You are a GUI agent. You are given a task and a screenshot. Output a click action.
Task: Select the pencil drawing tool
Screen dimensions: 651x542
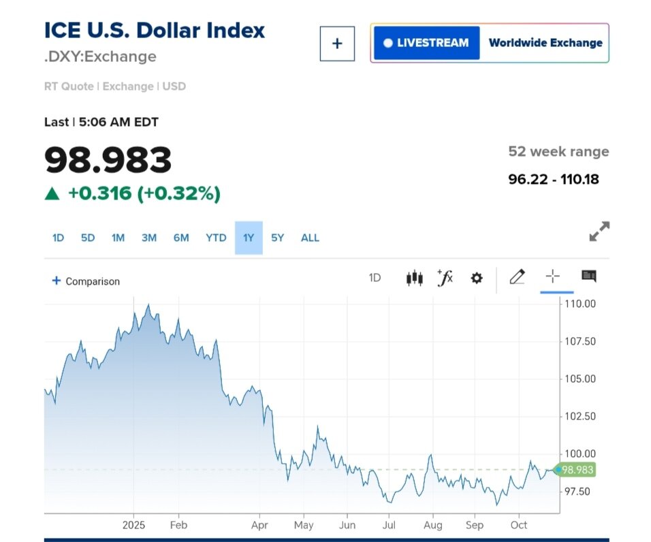pyautogui.click(x=517, y=276)
